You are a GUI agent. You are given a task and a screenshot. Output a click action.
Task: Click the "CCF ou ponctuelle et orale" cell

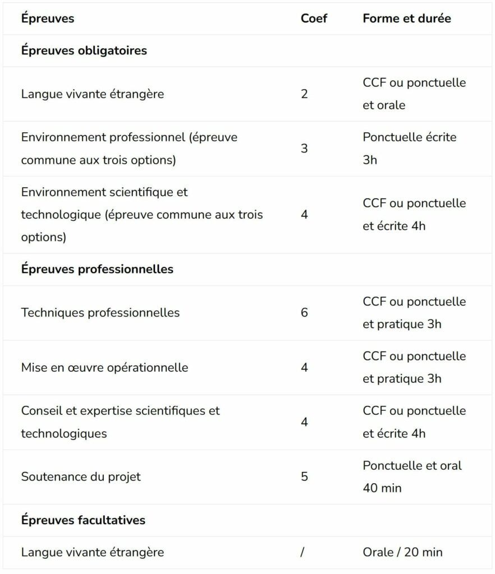(414, 94)
